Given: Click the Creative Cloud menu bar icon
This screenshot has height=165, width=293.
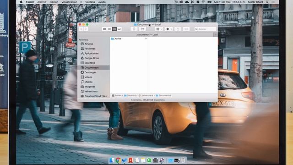Looking at the screenshot, I should tap(181, 2).
